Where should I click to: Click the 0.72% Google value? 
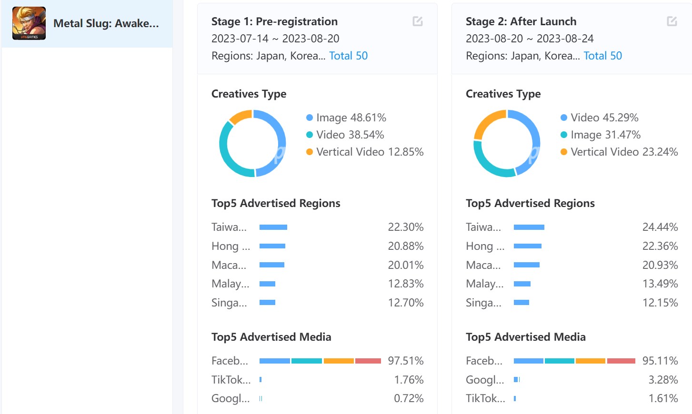tap(409, 398)
